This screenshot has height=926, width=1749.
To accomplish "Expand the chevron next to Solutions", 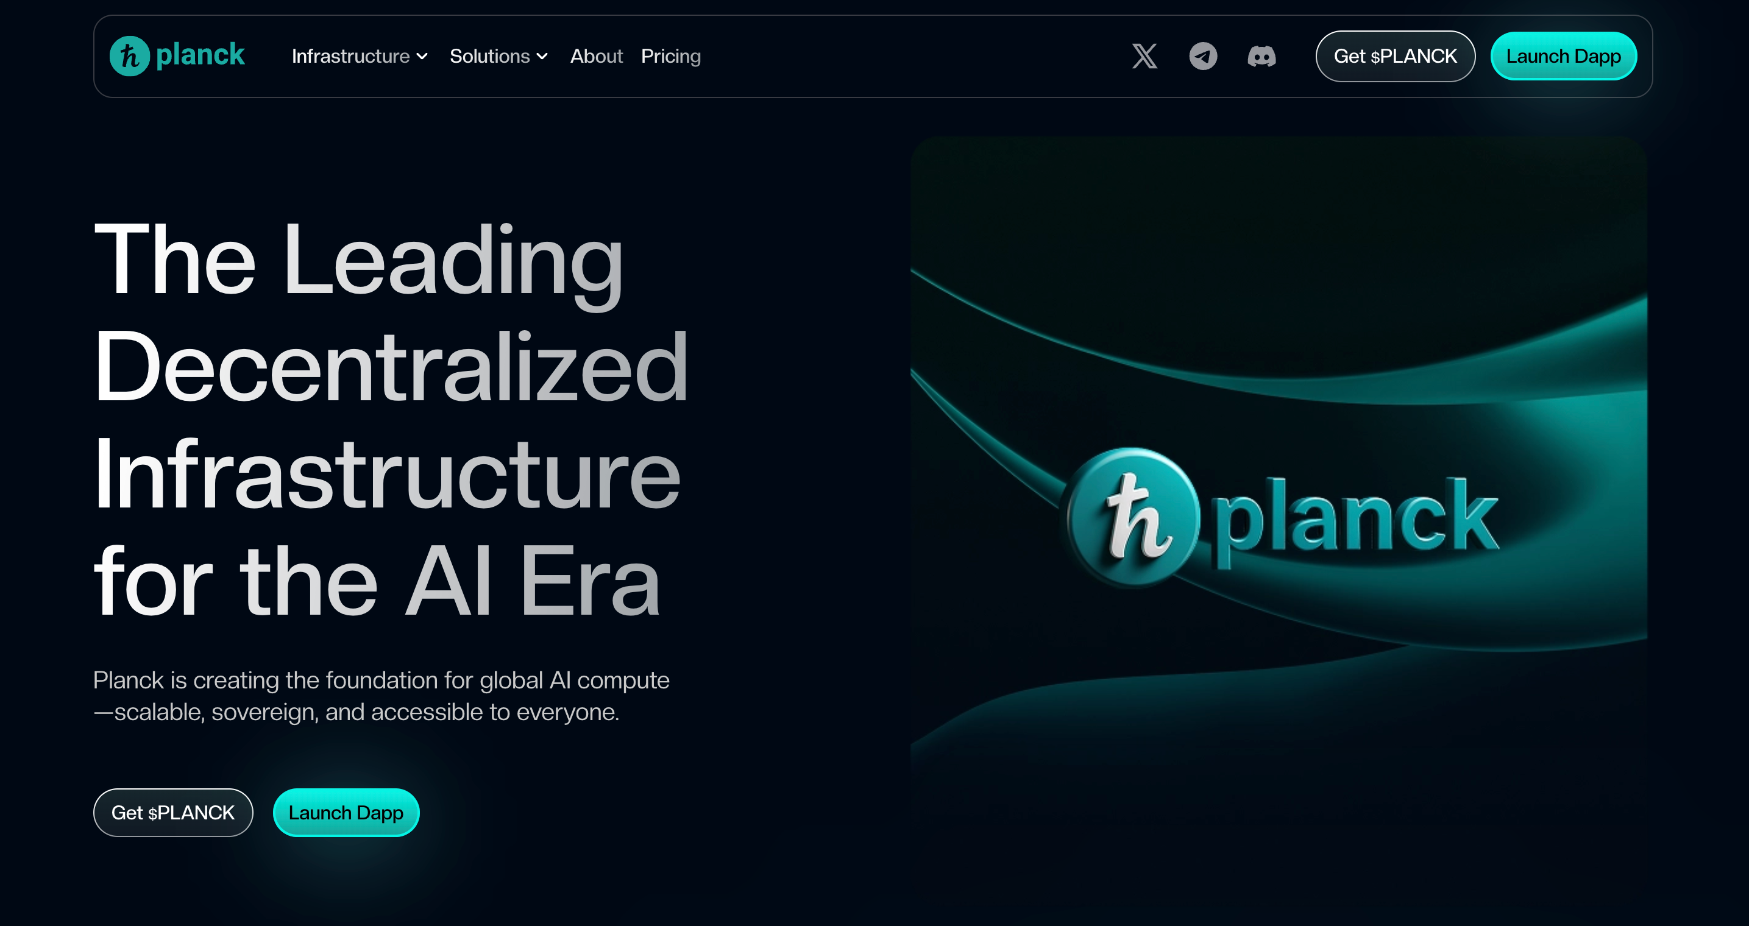I will click(542, 56).
